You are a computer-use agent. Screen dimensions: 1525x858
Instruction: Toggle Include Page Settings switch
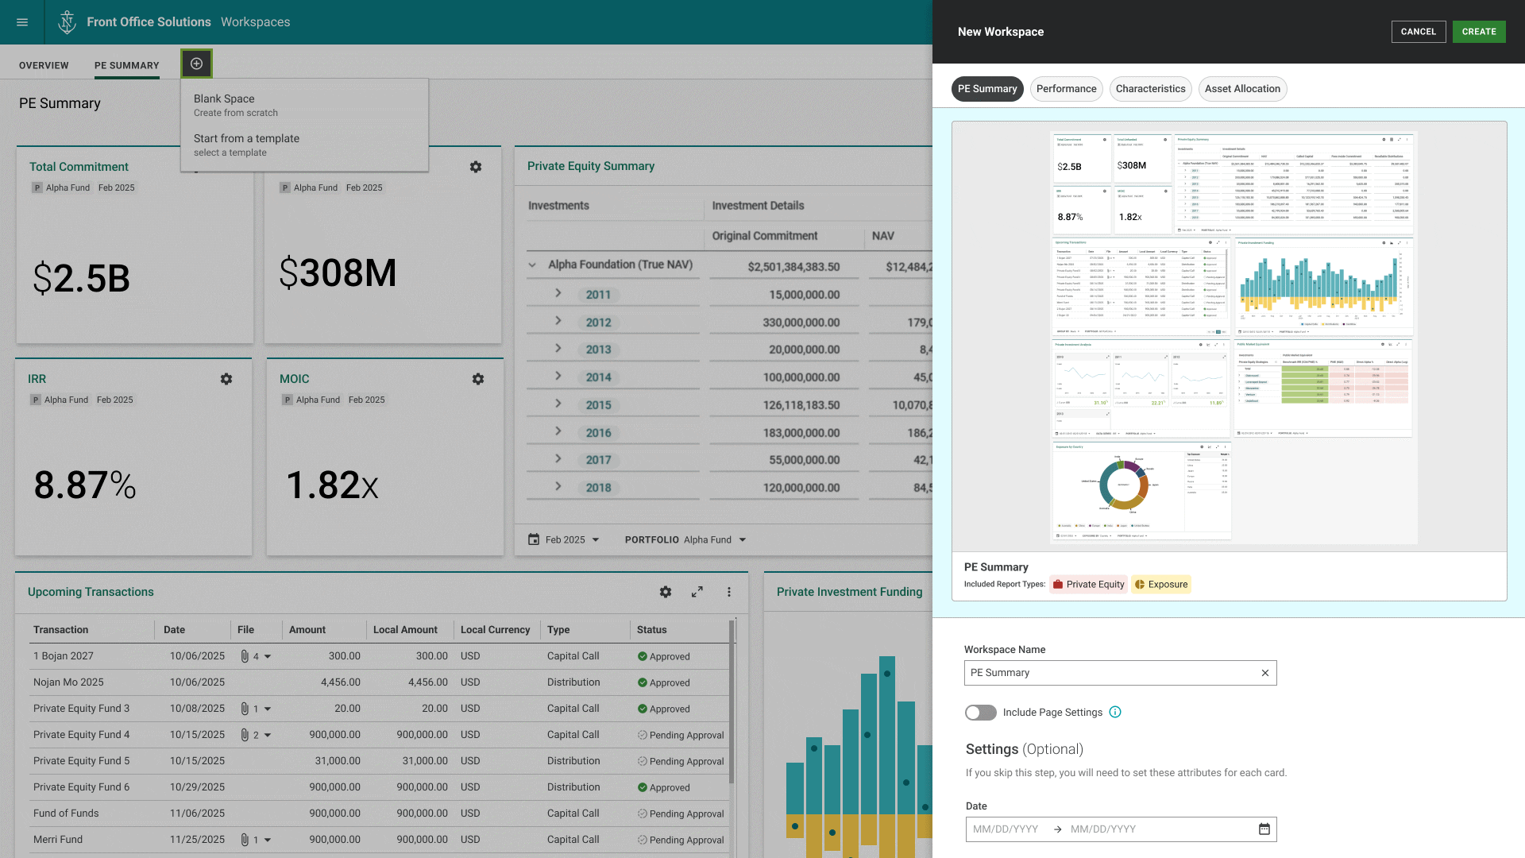point(980,713)
